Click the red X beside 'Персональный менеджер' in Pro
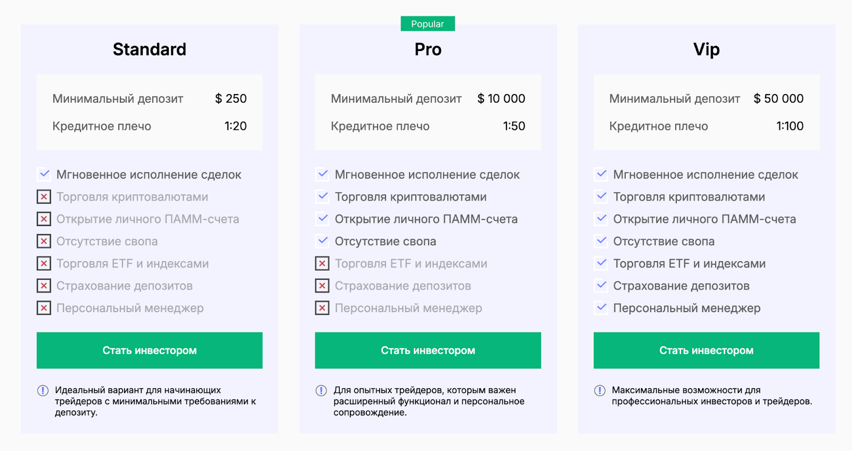The width and height of the screenshot is (852, 451). click(323, 308)
